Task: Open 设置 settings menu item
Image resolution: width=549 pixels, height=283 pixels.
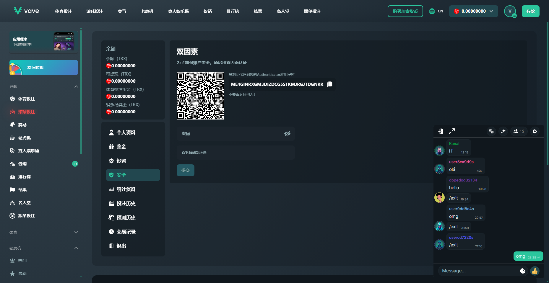Action: (x=133, y=161)
